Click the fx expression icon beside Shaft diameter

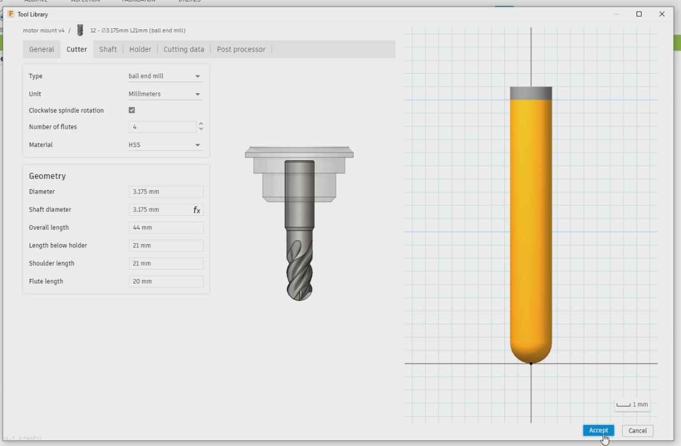197,210
